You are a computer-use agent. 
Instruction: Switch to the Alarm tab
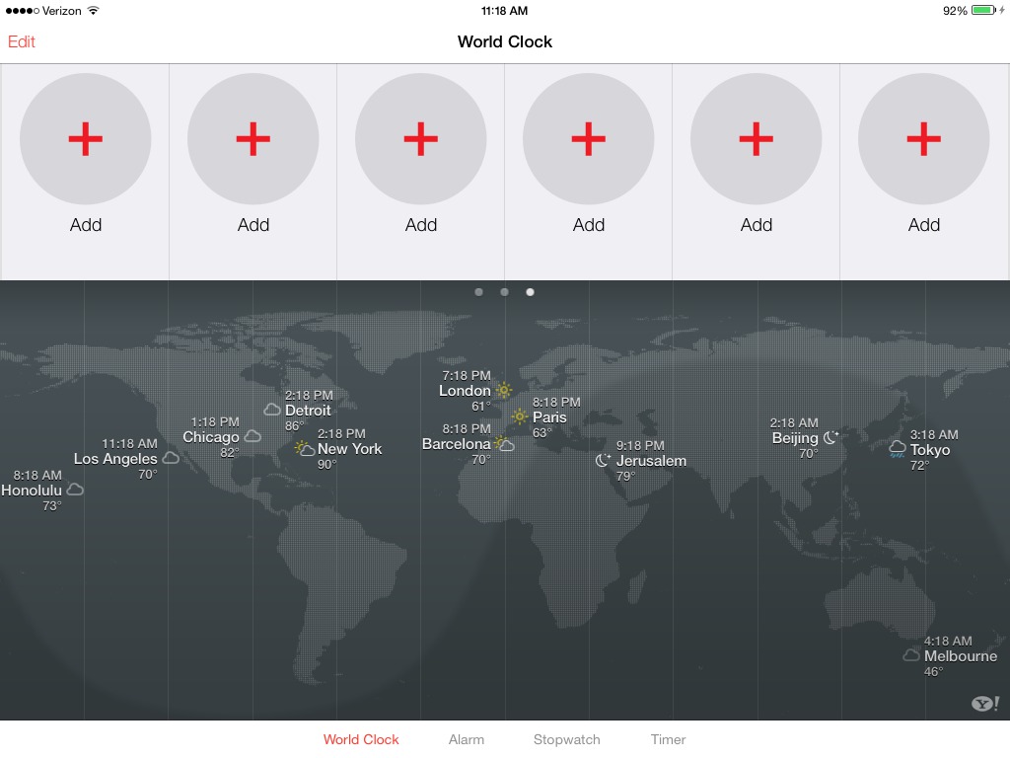coord(467,739)
